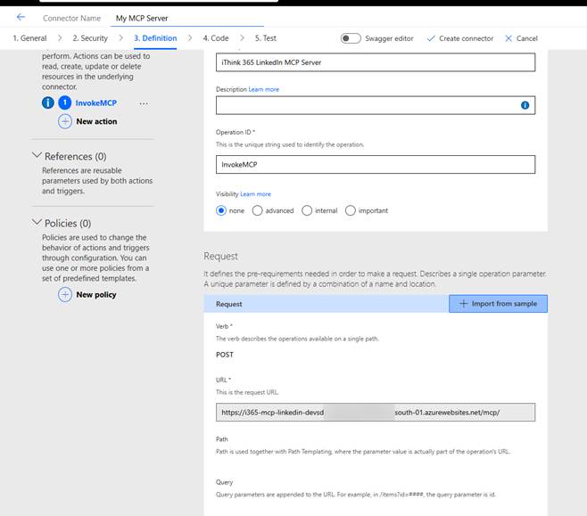Click the back arrow icon
The image size is (587, 516).
[x=21, y=17]
